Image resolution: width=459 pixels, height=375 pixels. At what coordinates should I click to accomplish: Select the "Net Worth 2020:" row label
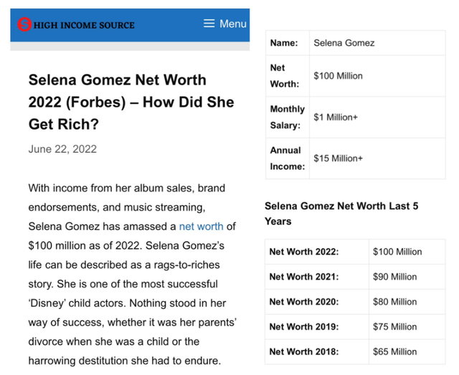coord(304,302)
